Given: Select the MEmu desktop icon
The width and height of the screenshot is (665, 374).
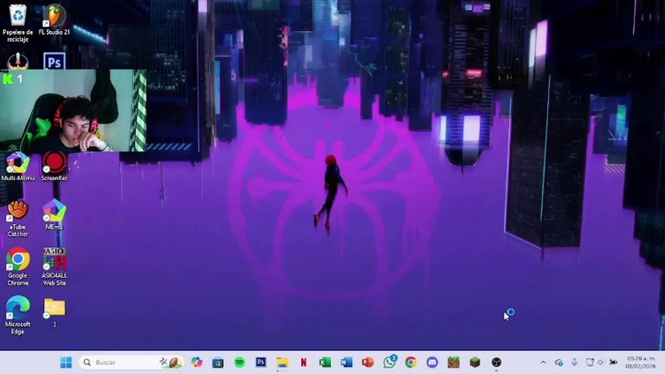Looking at the screenshot, I should click(54, 215).
